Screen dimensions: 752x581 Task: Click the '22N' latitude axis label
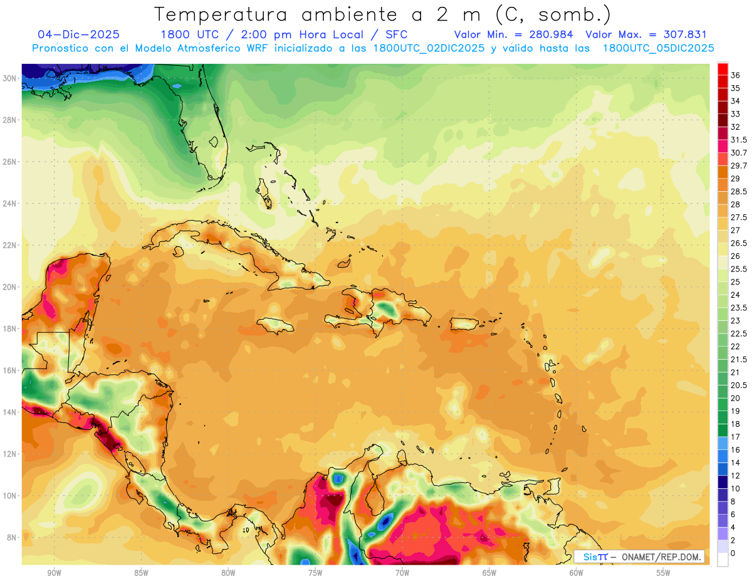click(x=10, y=245)
